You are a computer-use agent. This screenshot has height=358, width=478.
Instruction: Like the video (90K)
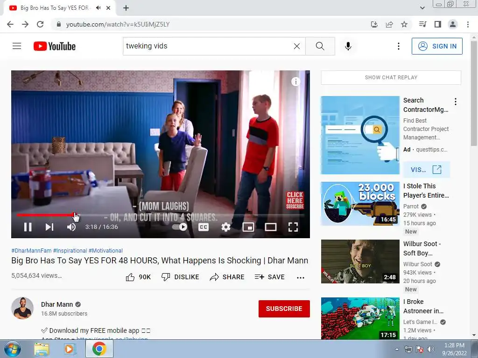(138, 277)
